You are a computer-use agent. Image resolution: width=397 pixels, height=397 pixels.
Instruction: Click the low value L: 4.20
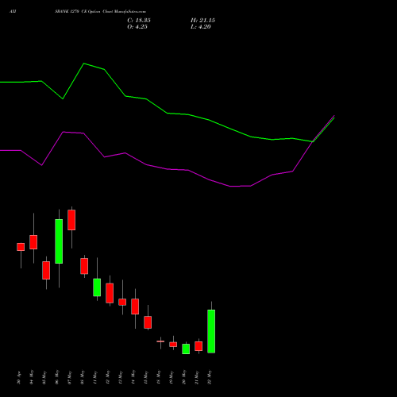click(x=201, y=27)
